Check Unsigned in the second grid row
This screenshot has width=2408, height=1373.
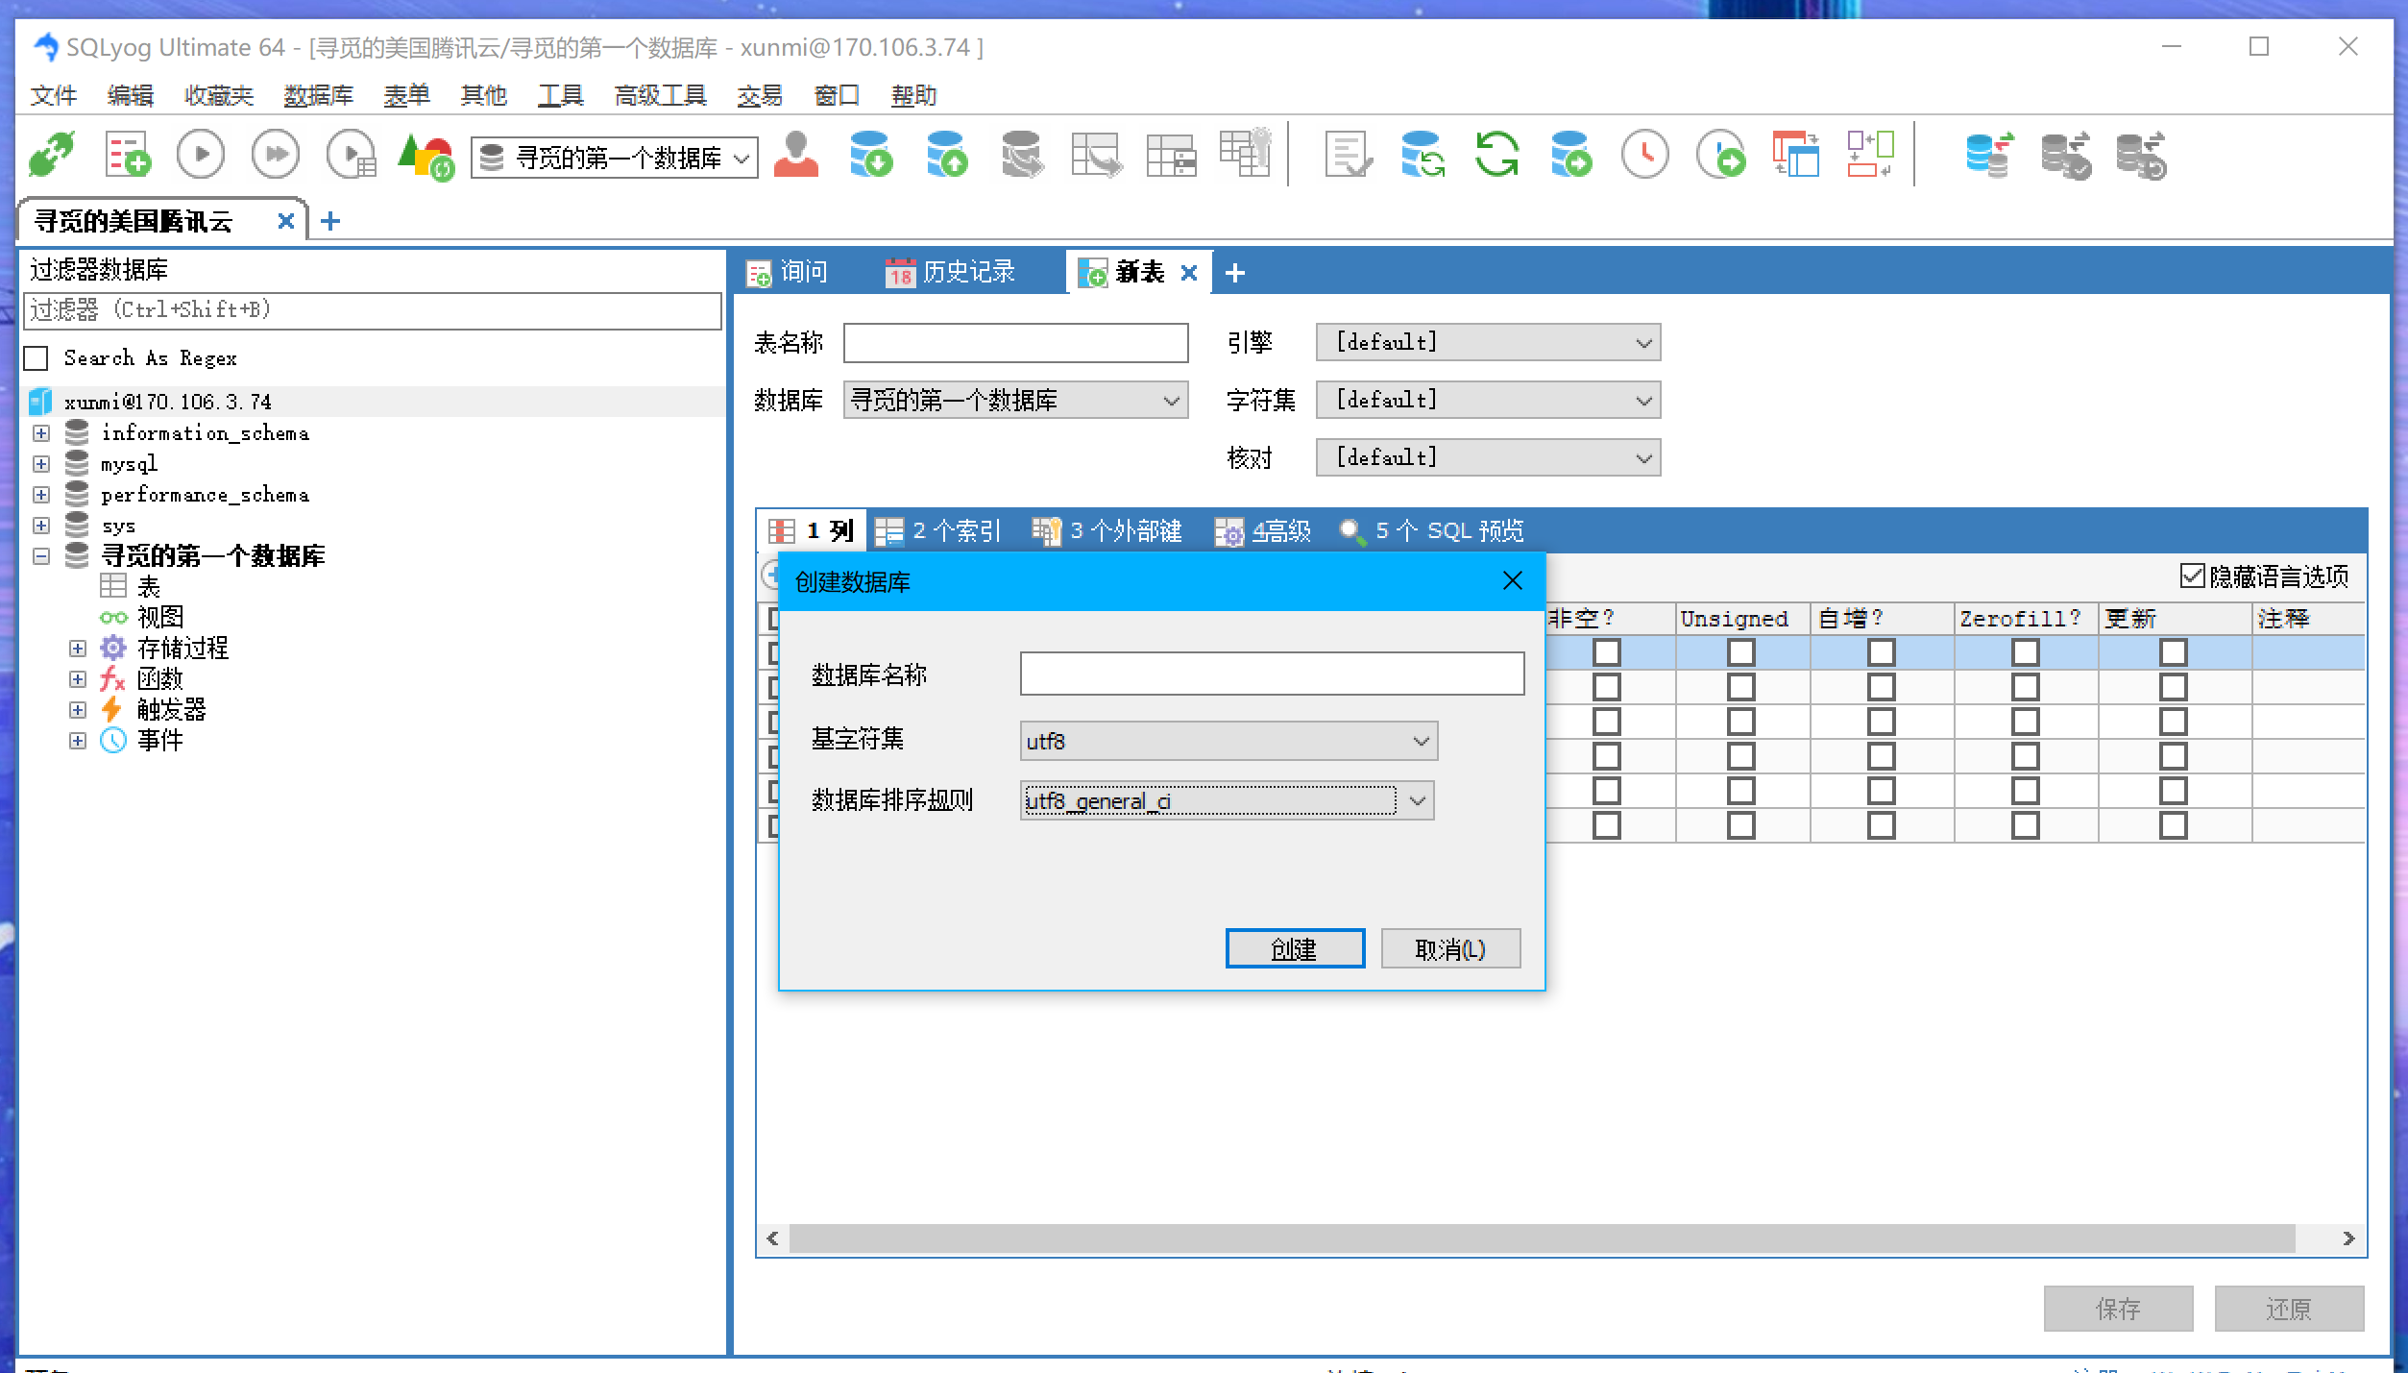[1741, 688]
